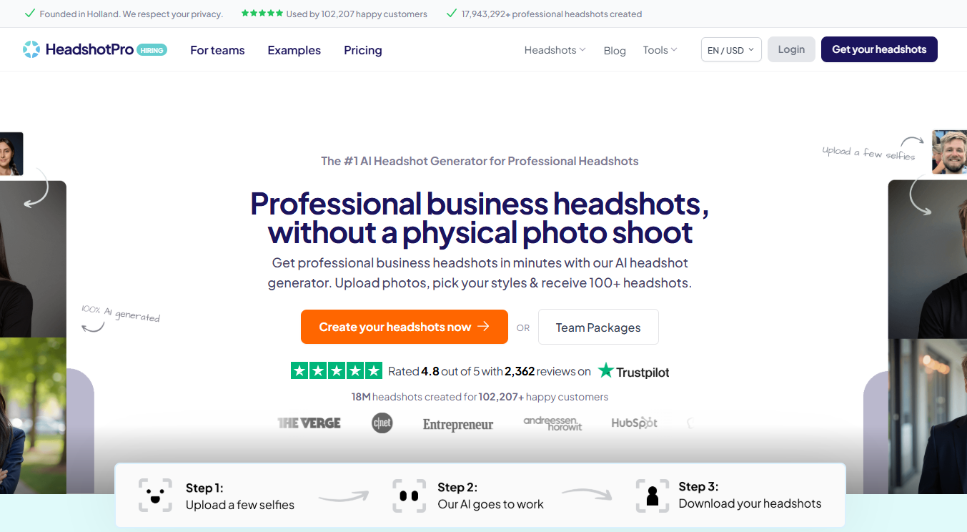Click the chevron next to Headshots

pyautogui.click(x=582, y=49)
